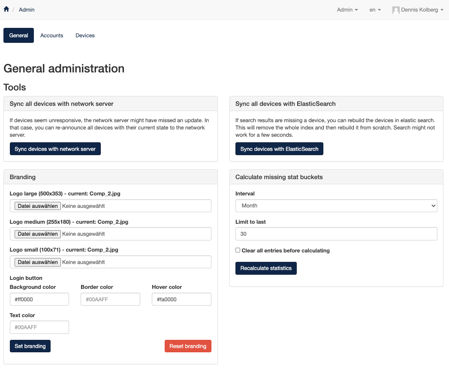Click the home icon in breadcrumb
The image size is (449, 372).
(x=6, y=9)
